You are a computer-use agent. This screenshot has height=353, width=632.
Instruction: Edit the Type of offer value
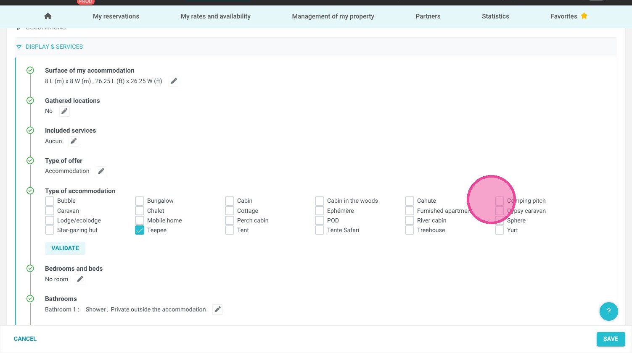[x=101, y=171]
